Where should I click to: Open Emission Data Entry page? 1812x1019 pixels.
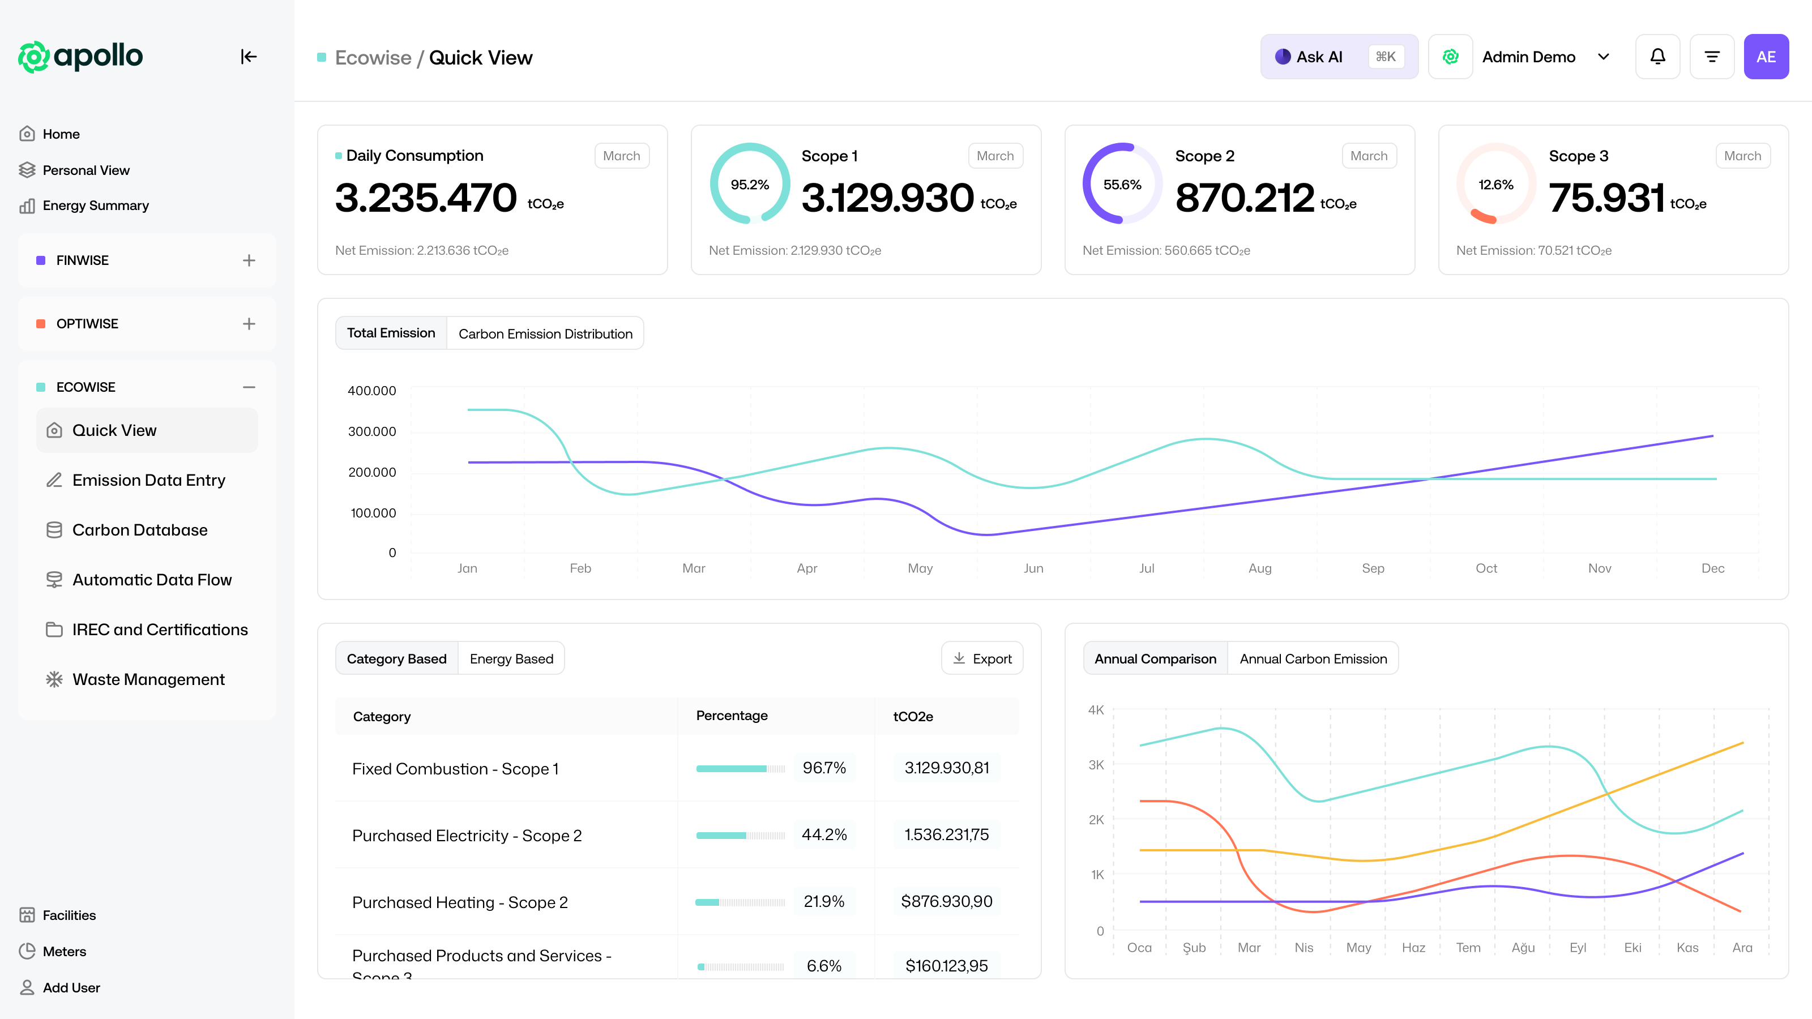148,479
